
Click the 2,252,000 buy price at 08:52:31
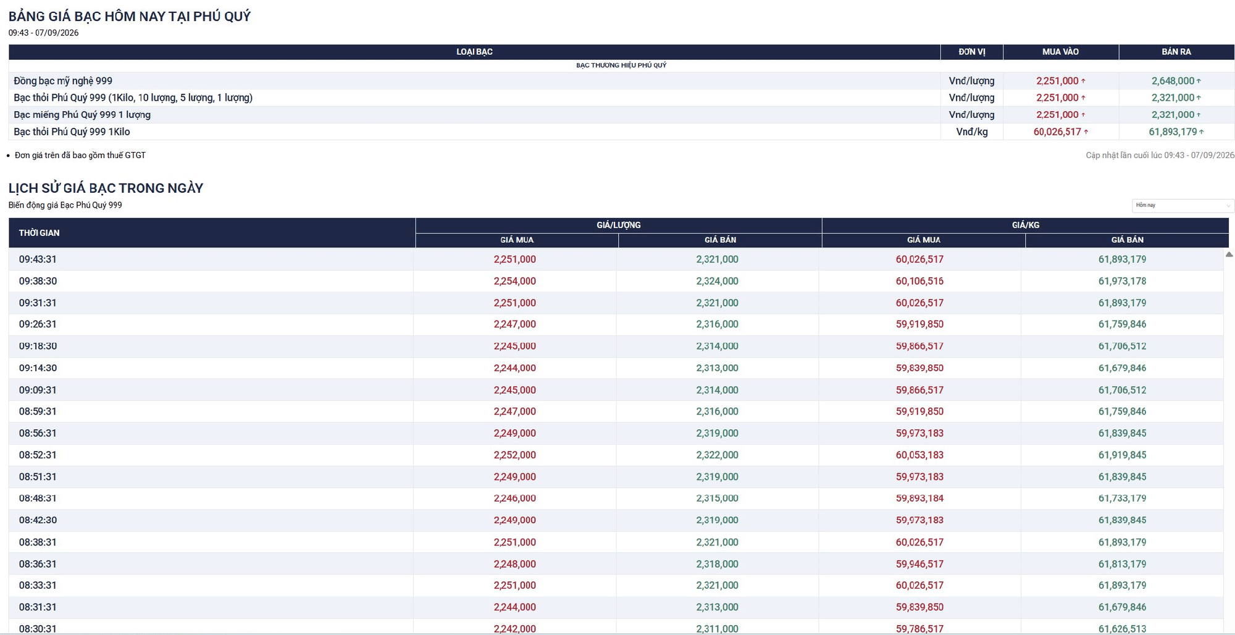(515, 455)
